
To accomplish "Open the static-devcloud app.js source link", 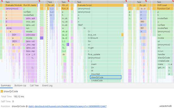I will [68, 106].
